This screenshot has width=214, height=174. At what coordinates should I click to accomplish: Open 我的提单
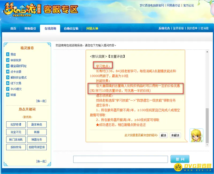(x=192, y=28)
